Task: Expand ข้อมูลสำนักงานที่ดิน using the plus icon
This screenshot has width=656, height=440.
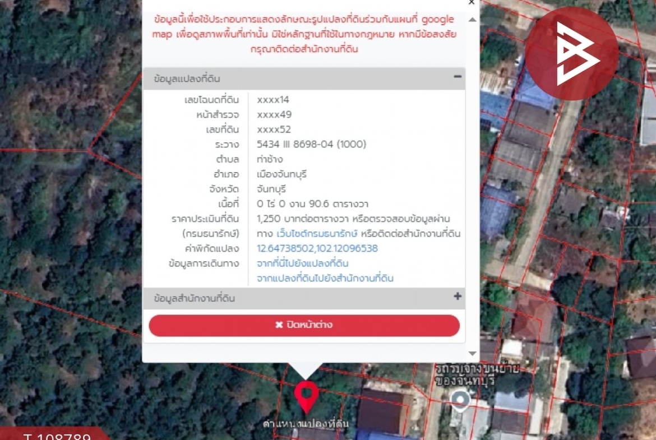Action: pos(458,296)
